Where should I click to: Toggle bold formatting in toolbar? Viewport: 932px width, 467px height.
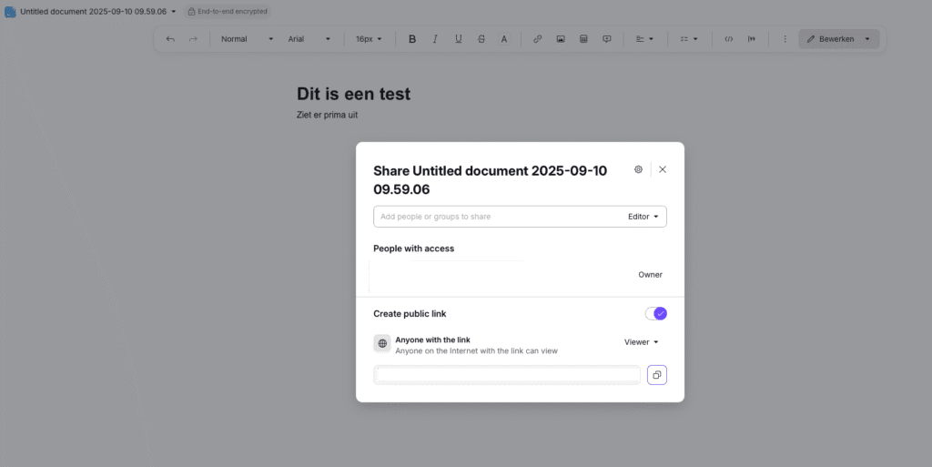tap(412, 39)
